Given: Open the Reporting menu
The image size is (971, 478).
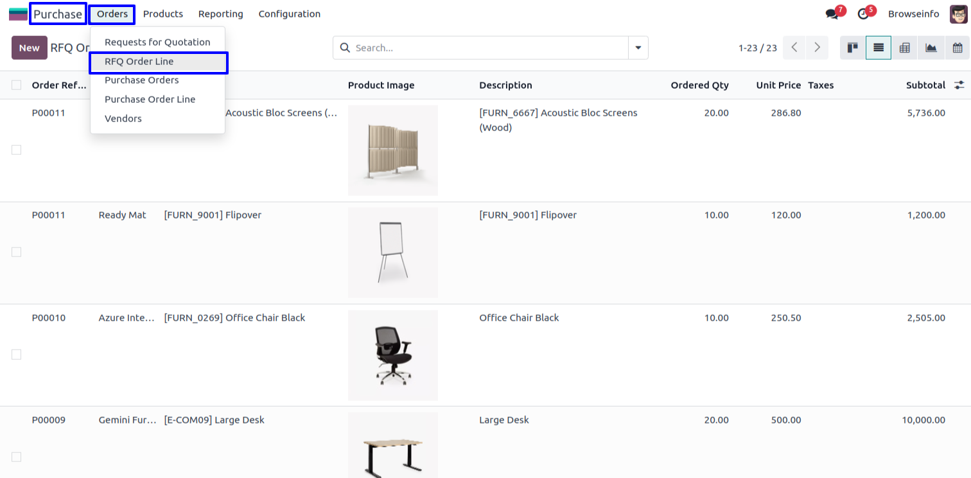Looking at the screenshot, I should [x=220, y=14].
